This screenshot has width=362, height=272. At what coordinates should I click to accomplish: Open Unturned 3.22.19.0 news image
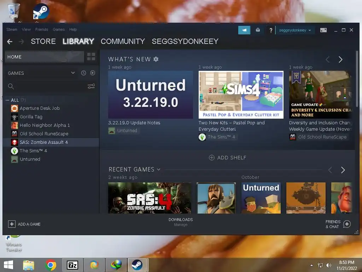click(151, 95)
